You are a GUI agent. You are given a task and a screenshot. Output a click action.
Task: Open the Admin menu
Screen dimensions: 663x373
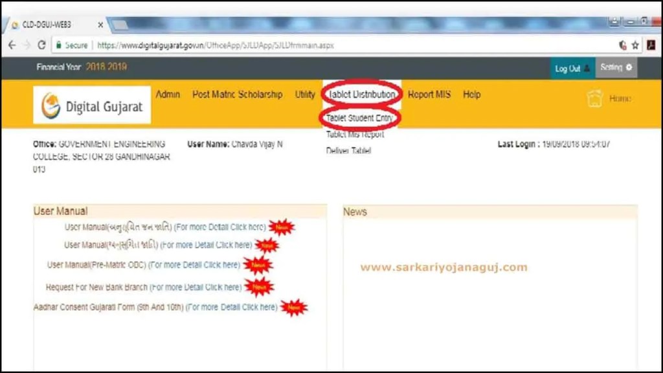168,95
